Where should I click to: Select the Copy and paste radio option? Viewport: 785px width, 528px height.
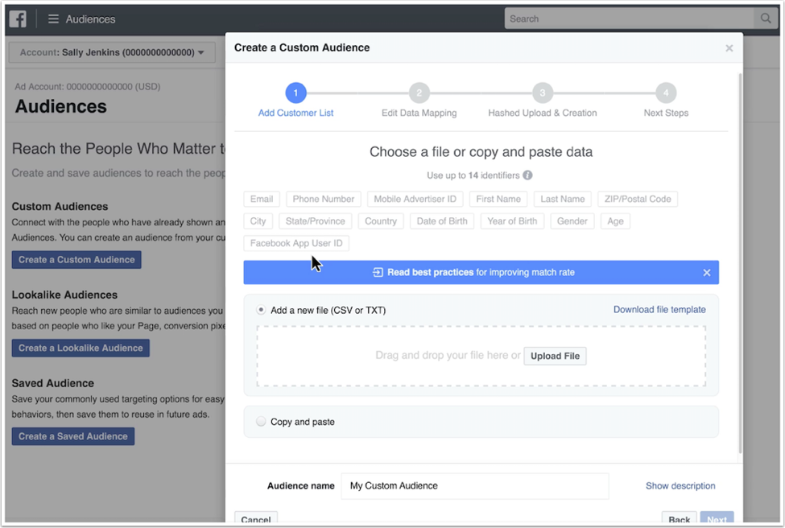[x=261, y=422]
